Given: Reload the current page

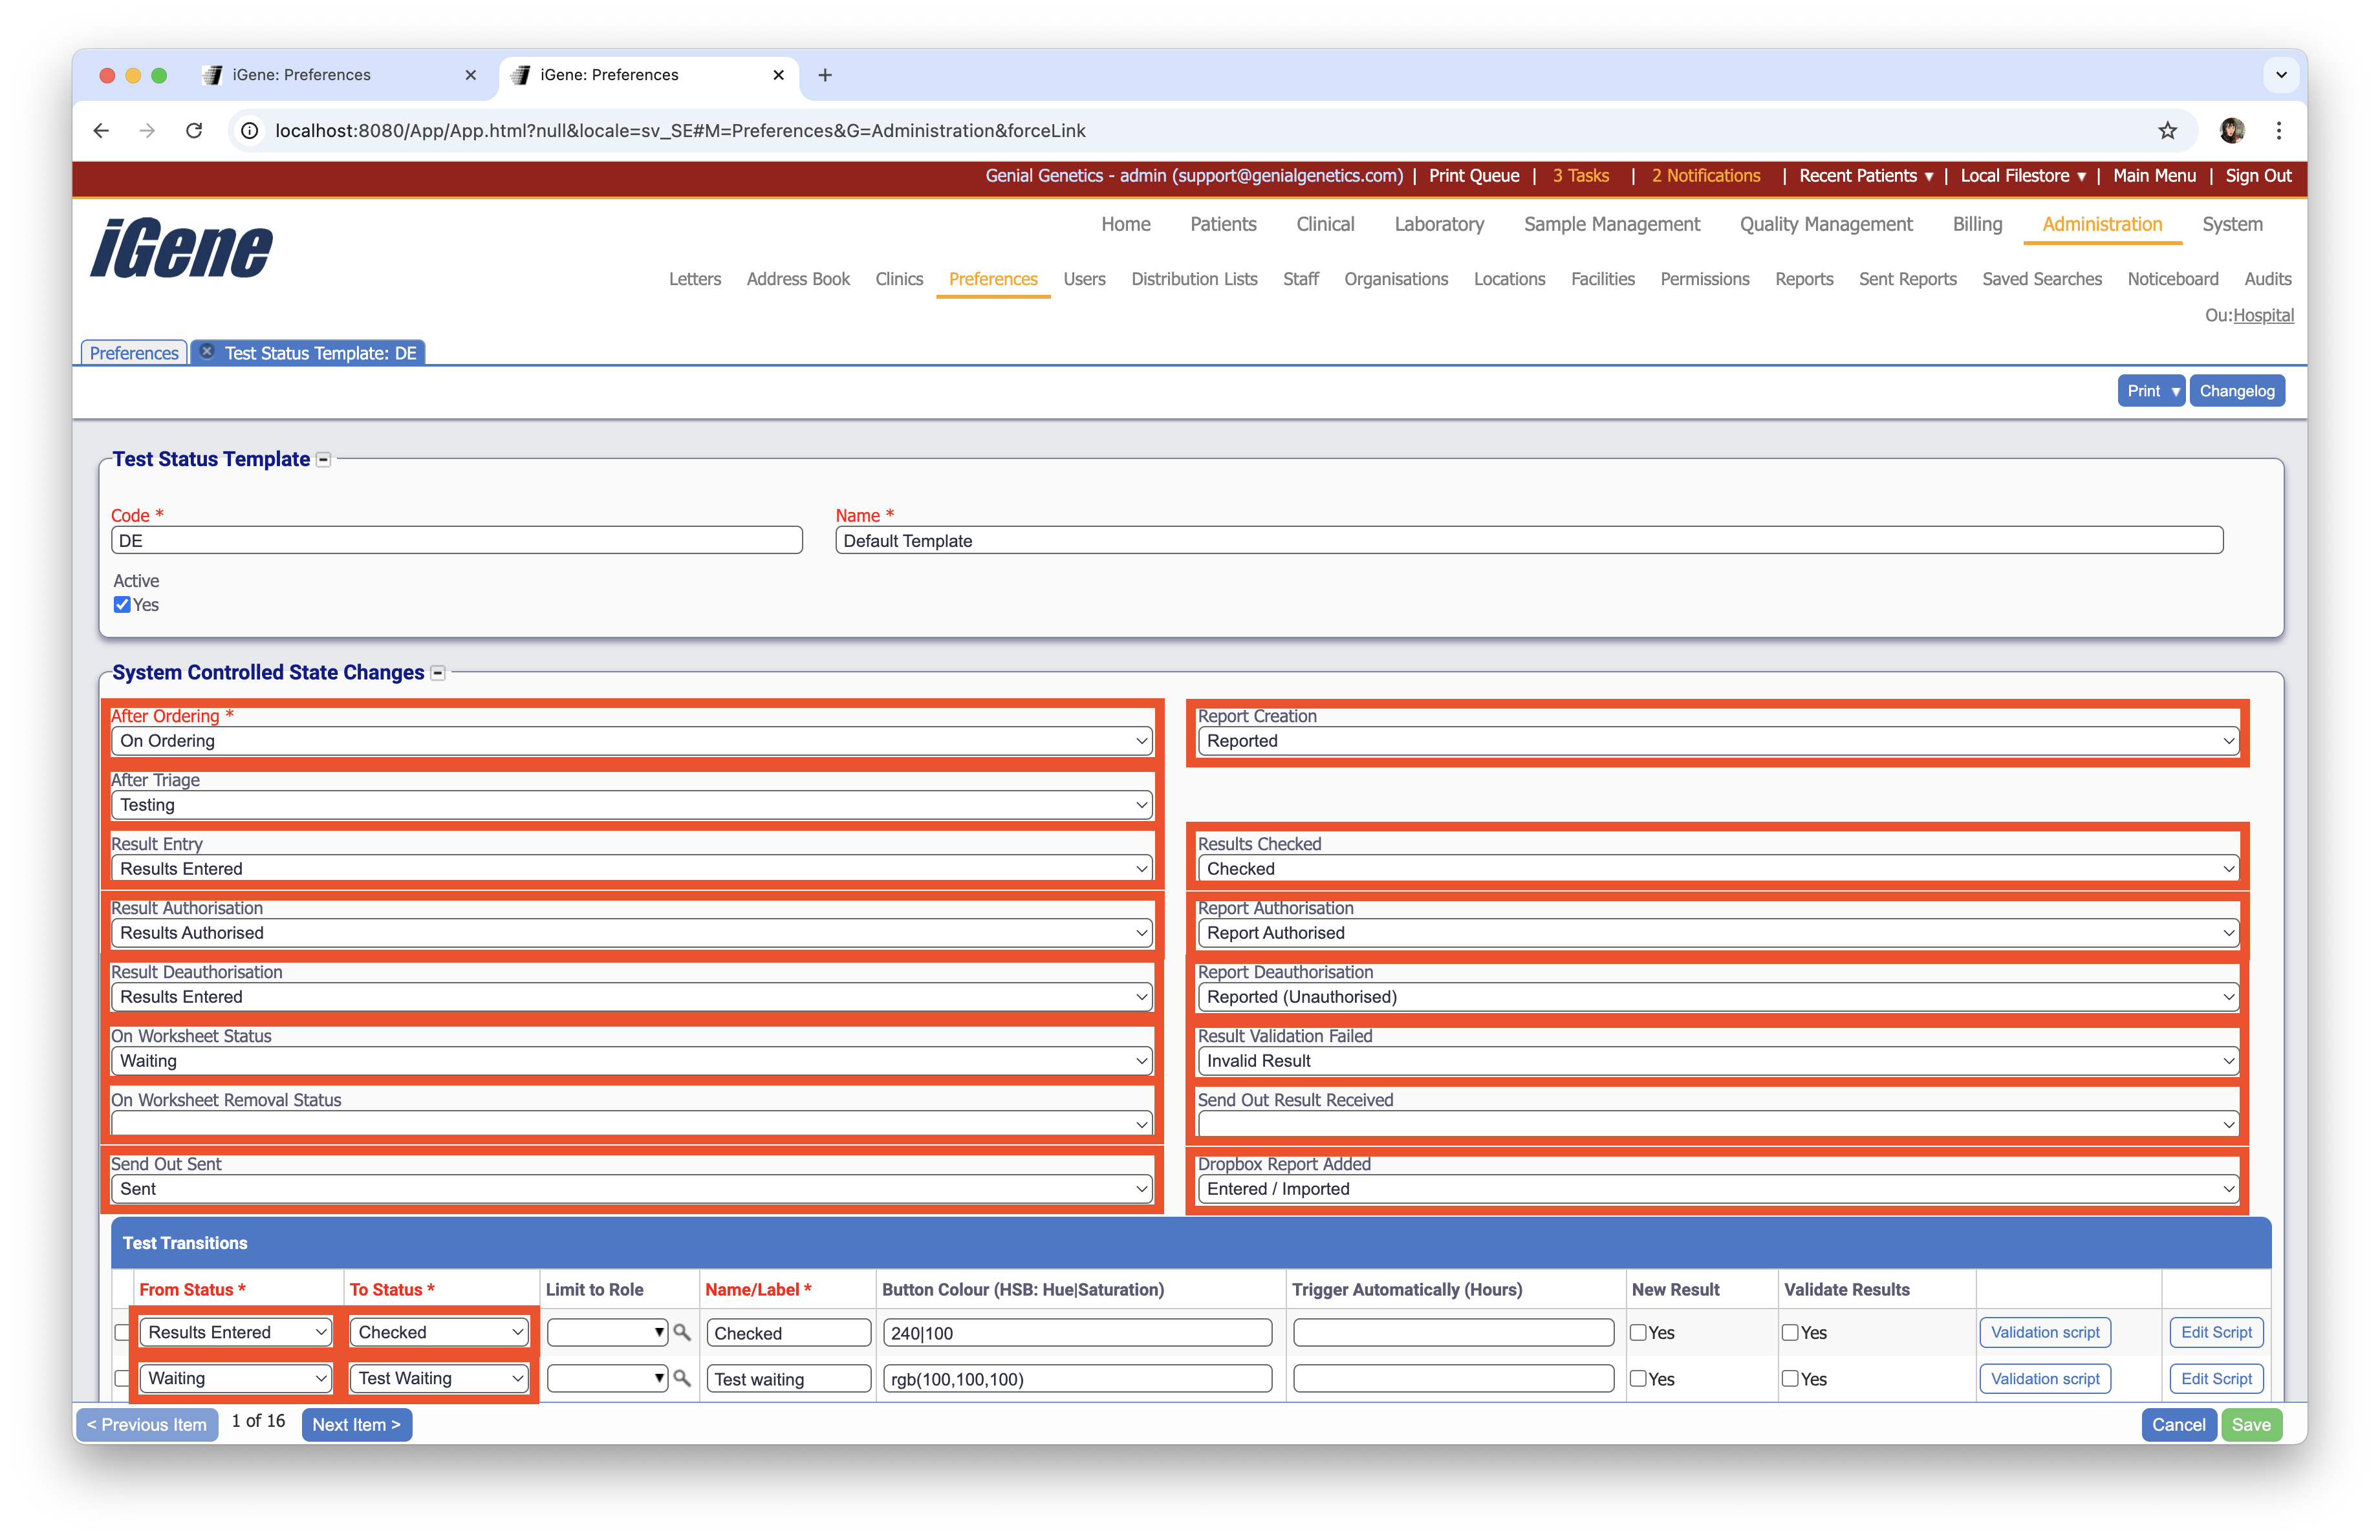Looking at the screenshot, I should [194, 131].
